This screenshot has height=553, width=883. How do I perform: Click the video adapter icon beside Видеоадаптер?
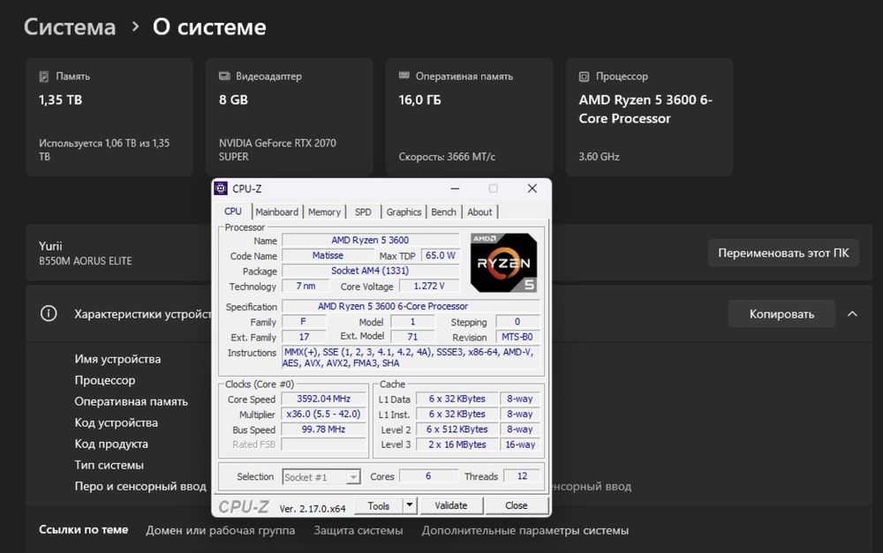224,76
